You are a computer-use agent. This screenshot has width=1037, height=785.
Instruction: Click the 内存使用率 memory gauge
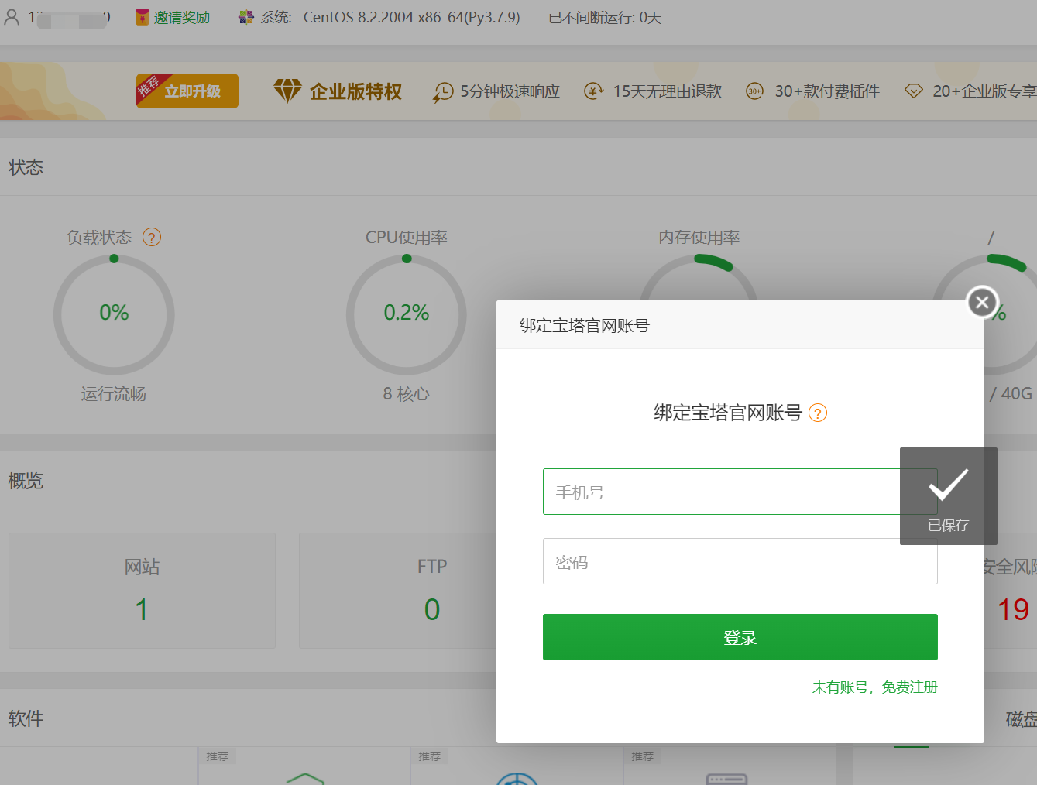699,278
